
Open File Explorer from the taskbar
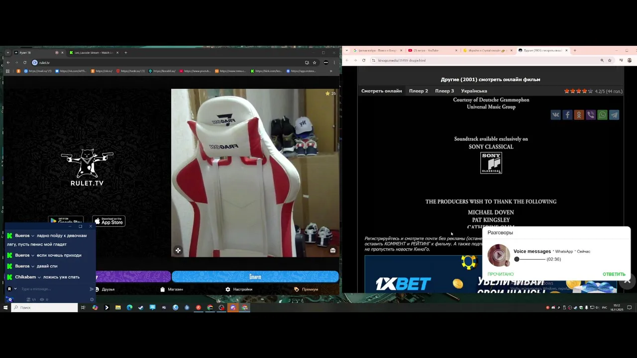(118, 308)
